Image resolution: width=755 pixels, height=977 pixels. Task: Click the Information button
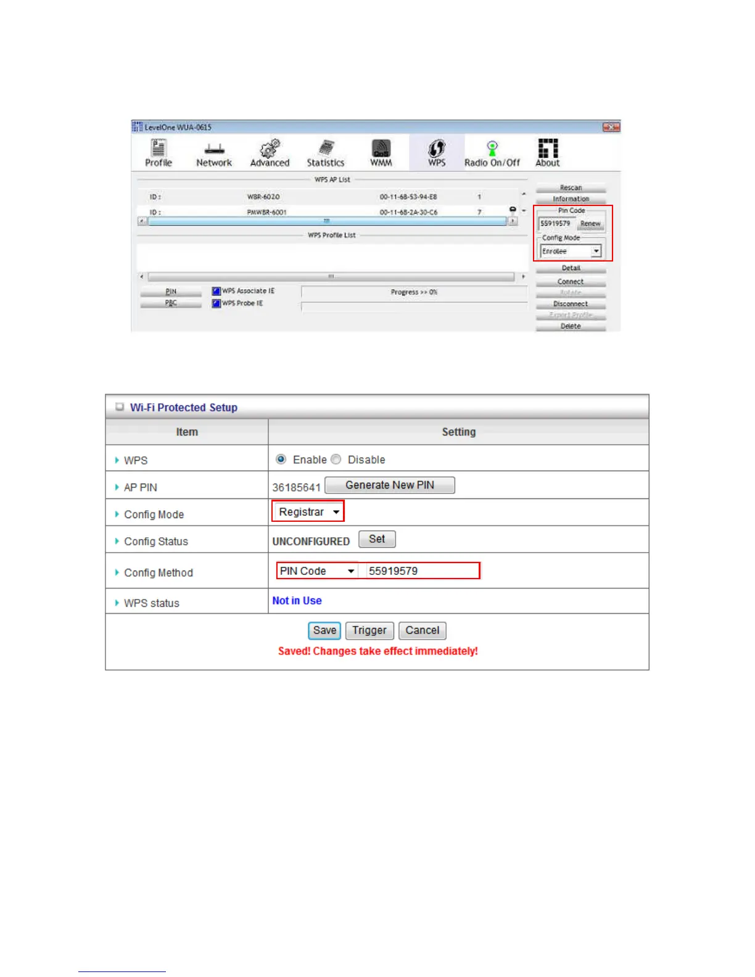(571, 199)
